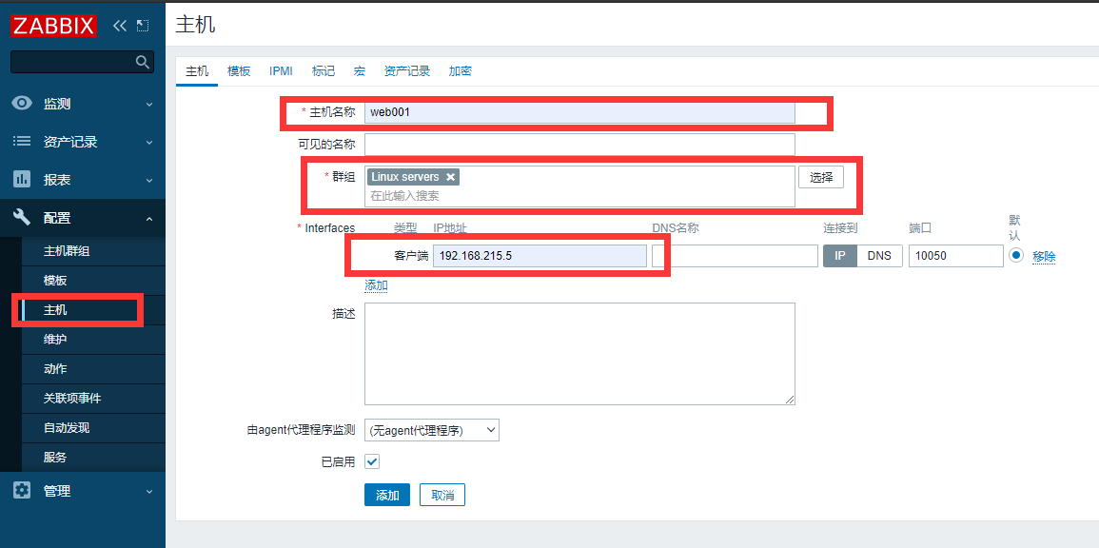Select DNS as the connect-to option
The width and height of the screenshot is (1099, 548).
point(879,256)
